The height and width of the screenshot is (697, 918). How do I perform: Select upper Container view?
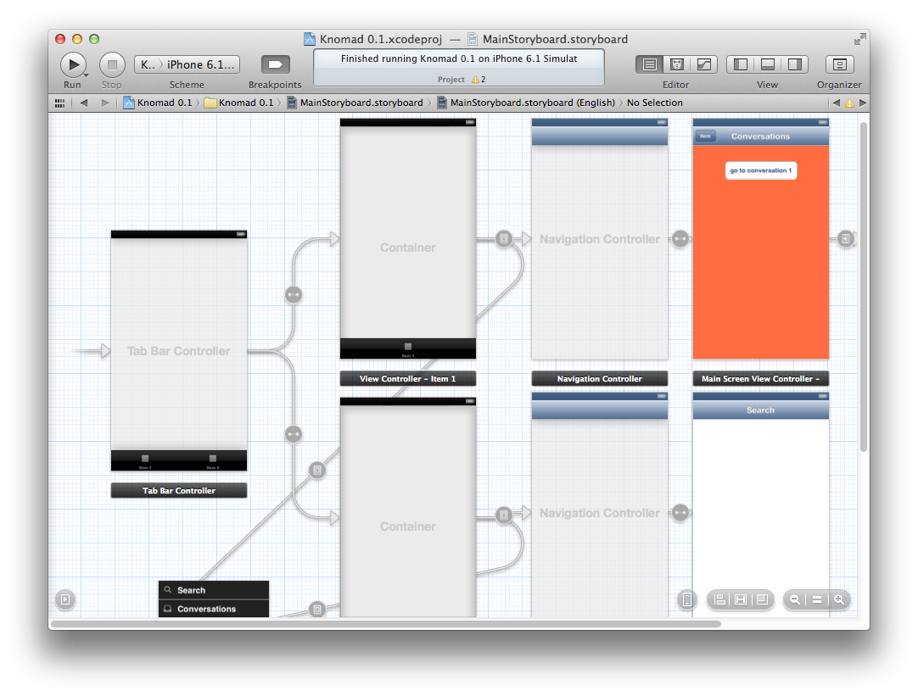pyautogui.click(x=407, y=232)
